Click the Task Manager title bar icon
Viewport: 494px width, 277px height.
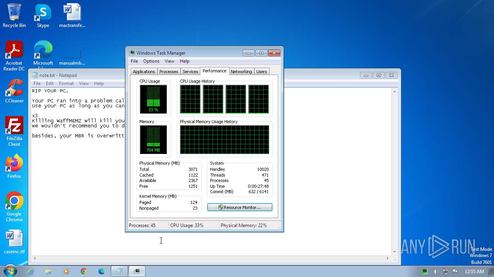[132, 53]
